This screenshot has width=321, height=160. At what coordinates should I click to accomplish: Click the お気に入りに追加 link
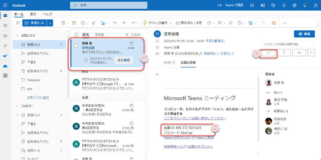tap(38, 97)
